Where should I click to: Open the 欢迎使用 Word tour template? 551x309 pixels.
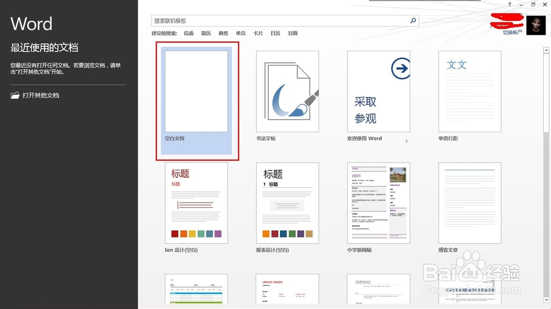pos(379,96)
